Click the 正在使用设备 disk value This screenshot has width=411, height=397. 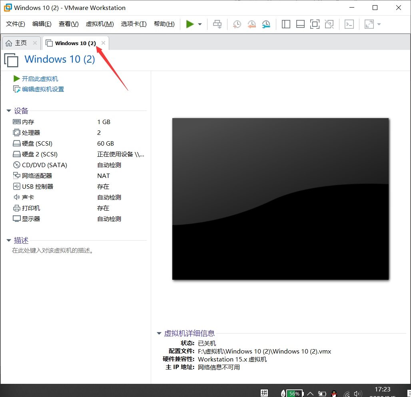tap(121, 154)
